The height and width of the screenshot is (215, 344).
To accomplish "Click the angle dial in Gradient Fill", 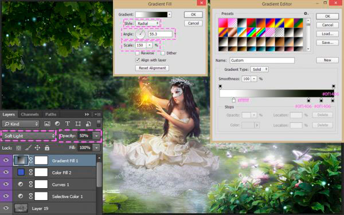I will tap(140, 34).
